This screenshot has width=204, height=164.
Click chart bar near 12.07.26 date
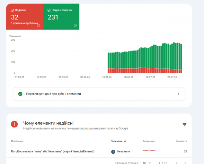point(150,60)
